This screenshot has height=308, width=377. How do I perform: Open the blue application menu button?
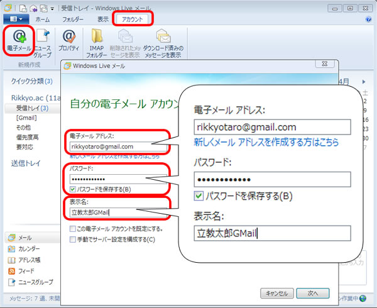pos(16,19)
